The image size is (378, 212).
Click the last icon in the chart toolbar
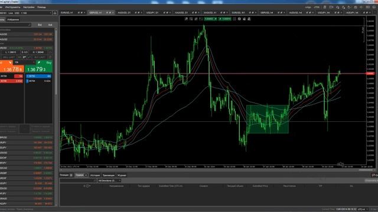[249, 19]
